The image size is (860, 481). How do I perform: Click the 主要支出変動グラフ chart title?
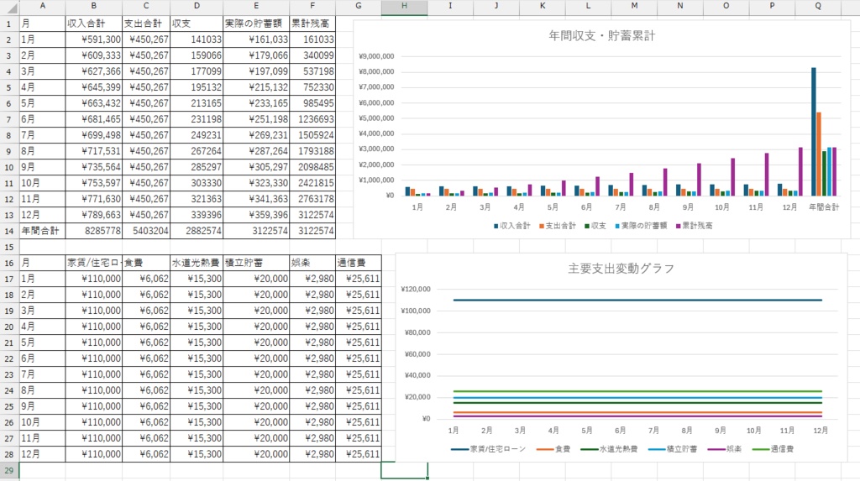[621, 268]
